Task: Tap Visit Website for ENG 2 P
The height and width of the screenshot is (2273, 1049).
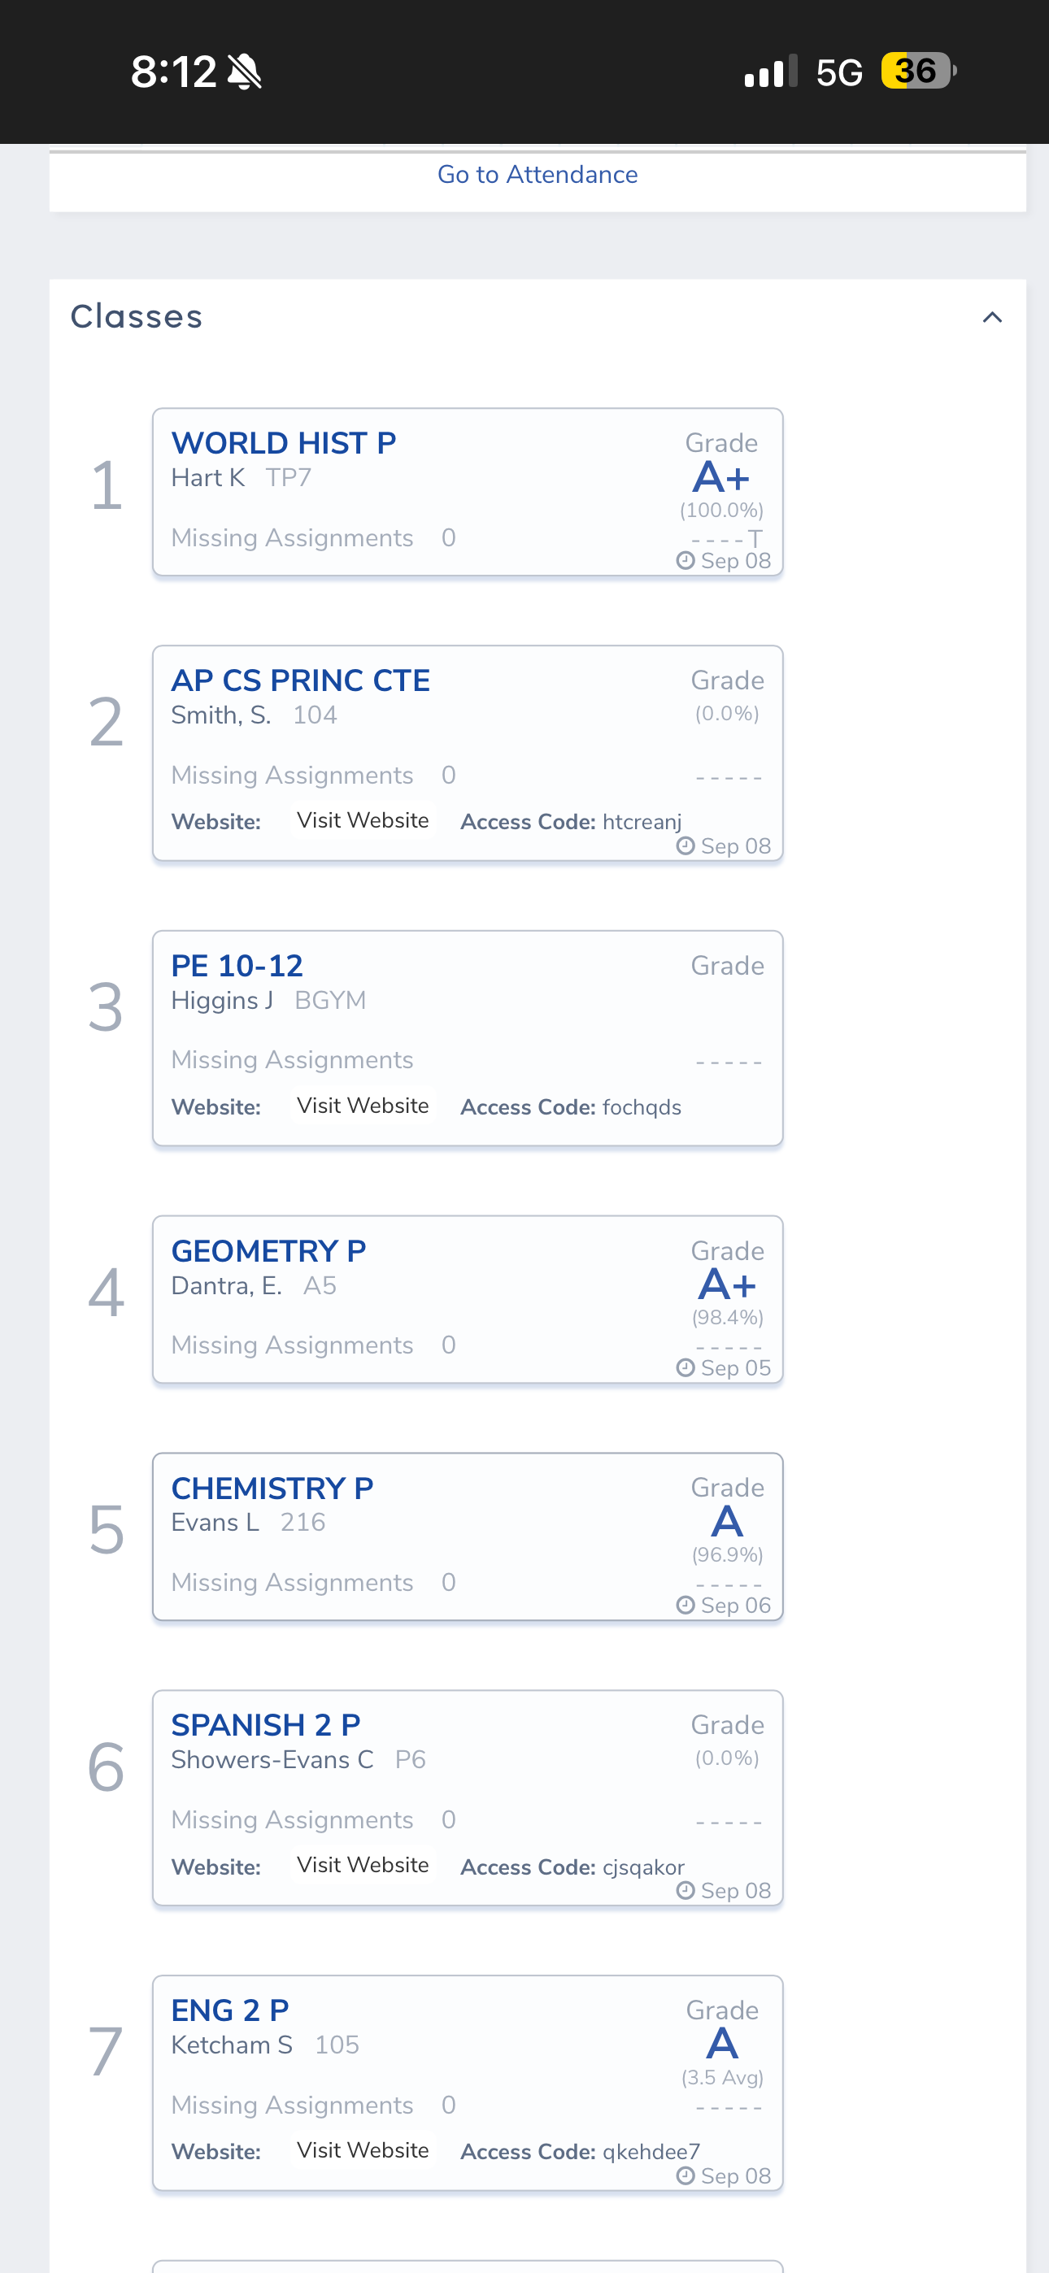Action: tap(362, 2150)
